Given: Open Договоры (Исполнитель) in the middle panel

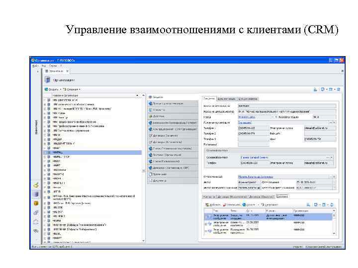Looking at the screenshot, I should click(x=173, y=142).
